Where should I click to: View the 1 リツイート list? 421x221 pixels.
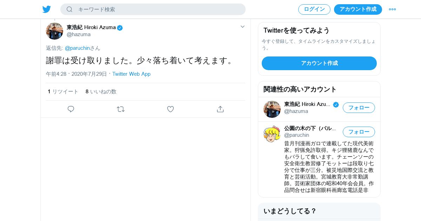(63, 92)
